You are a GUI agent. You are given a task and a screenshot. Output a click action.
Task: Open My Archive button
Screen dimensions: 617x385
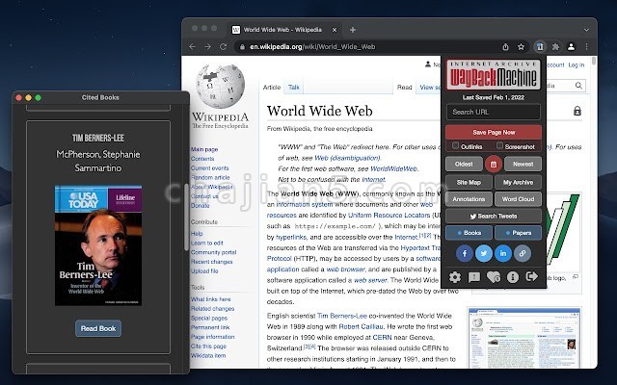tap(518, 183)
